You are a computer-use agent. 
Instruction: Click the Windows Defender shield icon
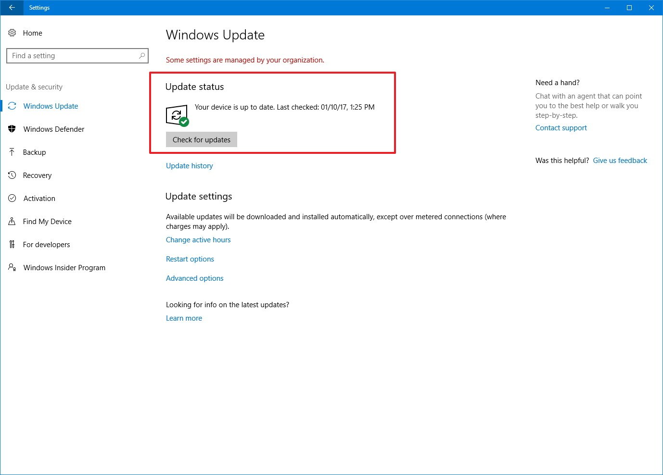coord(12,129)
